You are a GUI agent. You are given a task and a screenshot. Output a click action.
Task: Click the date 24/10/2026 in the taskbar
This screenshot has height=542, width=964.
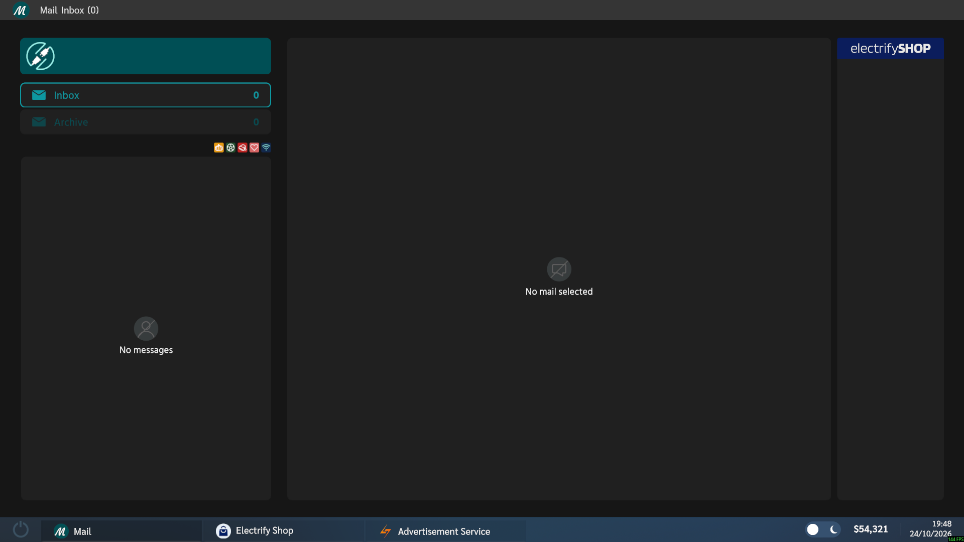tap(930, 533)
